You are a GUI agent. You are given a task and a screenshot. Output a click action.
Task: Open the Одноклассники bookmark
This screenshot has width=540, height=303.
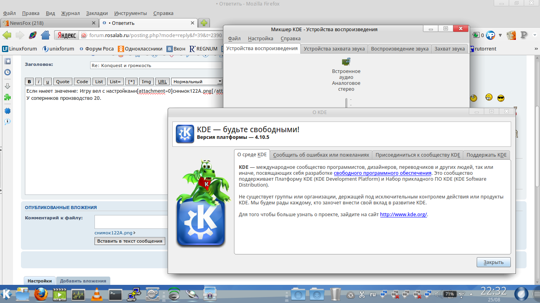[x=140, y=49]
